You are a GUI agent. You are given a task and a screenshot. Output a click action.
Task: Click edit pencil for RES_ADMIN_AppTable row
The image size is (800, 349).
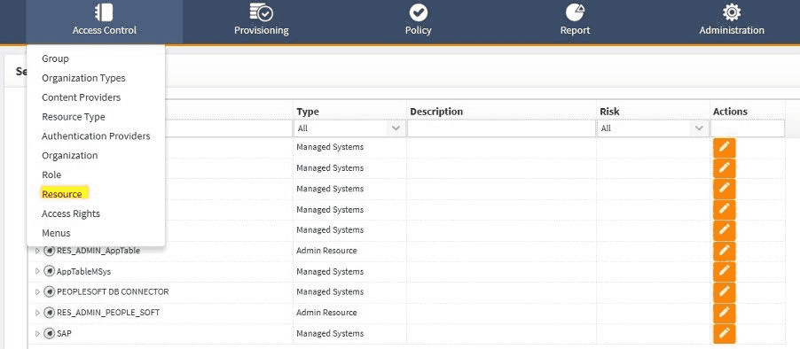coord(724,251)
